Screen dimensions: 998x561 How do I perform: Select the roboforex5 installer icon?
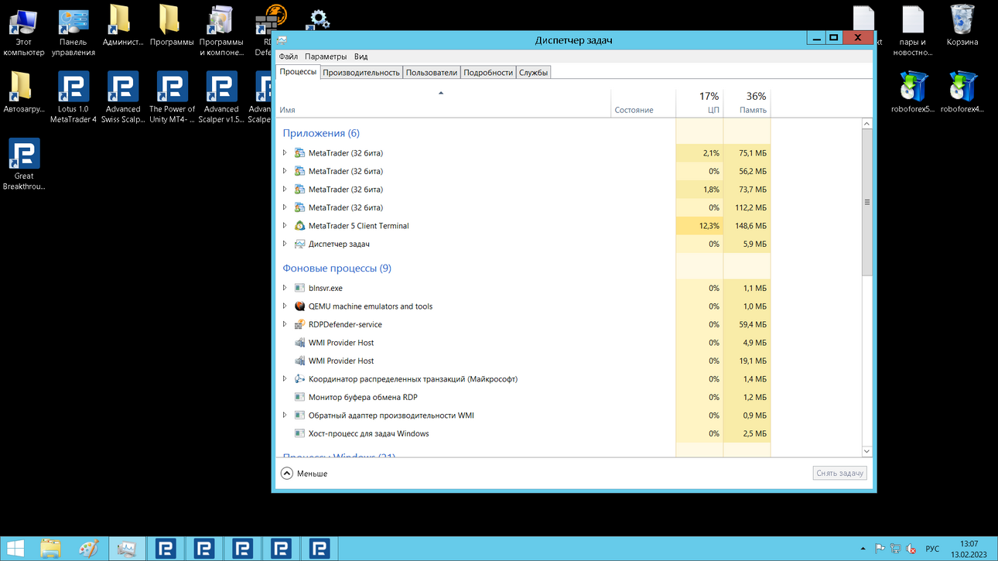(913, 93)
